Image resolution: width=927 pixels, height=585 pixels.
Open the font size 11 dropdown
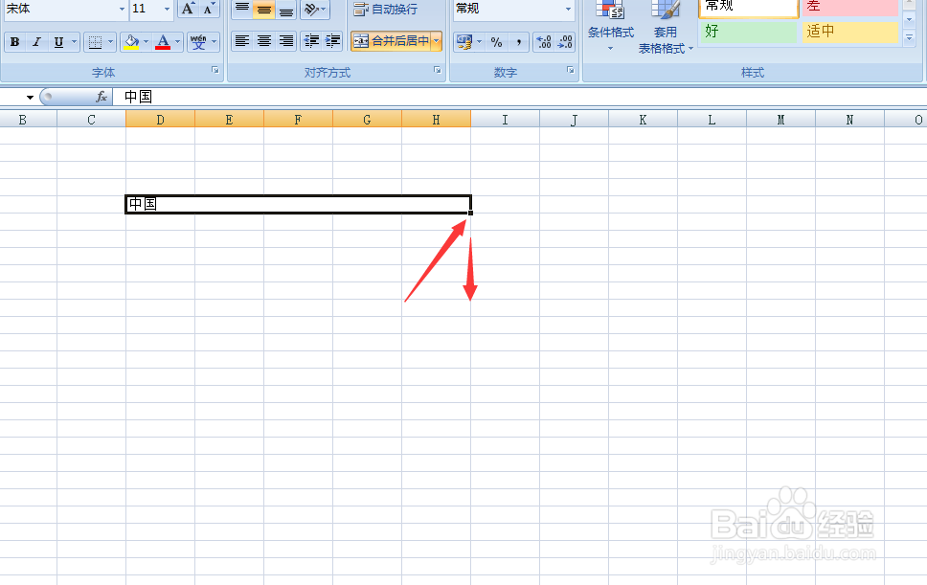[167, 9]
